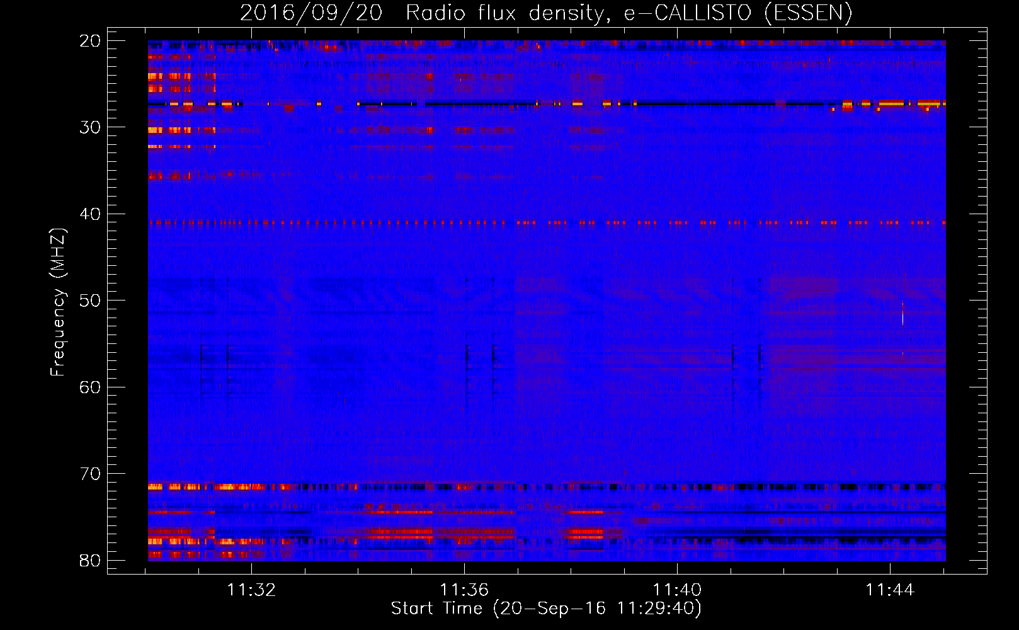This screenshot has height=630, width=1019.
Task: Click the 20 MHz frequency tick label
Action: (x=90, y=41)
